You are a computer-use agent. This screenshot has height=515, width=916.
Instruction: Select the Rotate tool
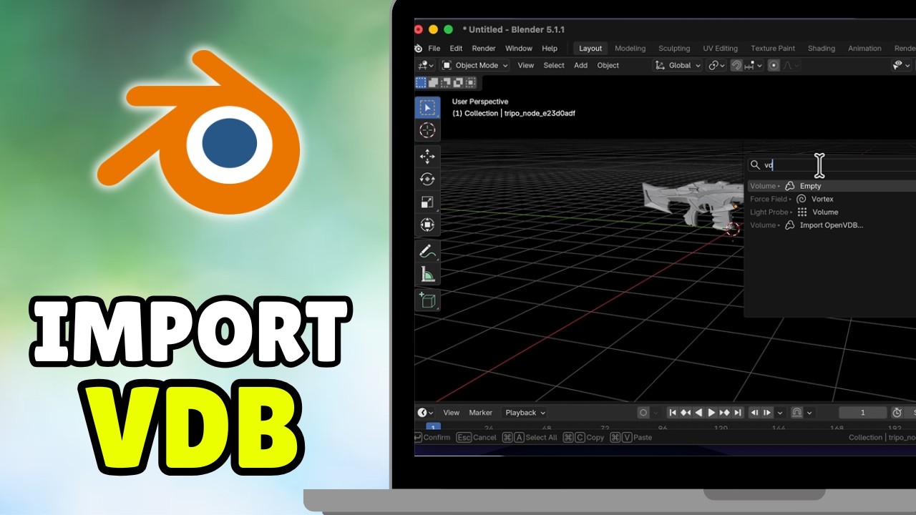tap(427, 180)
